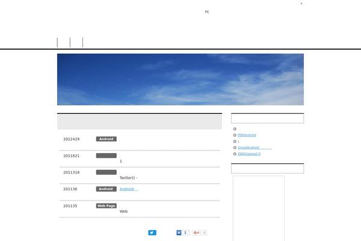
Task: Click the blank dark badge in the 2011621 row
Action: pos(106,155)
